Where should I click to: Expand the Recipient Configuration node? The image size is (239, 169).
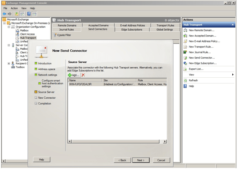(x=9, y=63)
